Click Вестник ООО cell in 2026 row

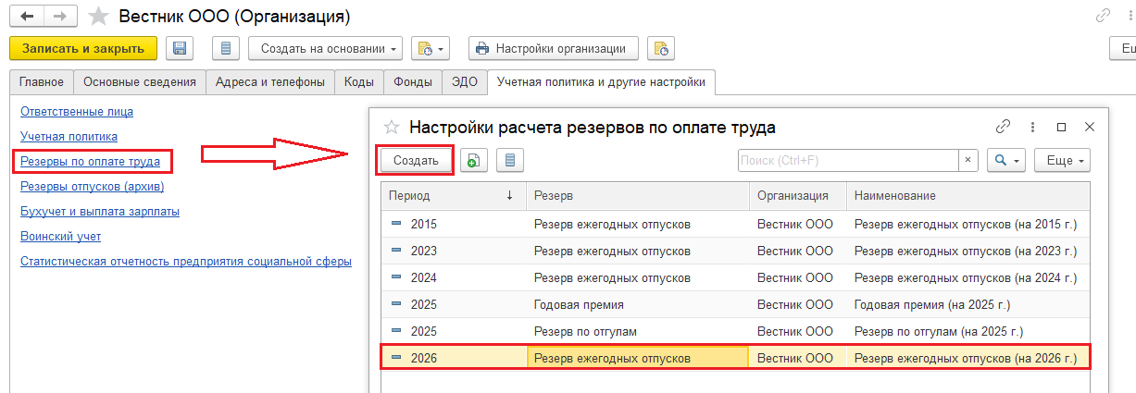pyautogui.click(x=798, y=358)
